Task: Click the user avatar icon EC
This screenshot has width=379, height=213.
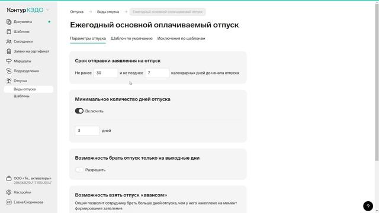Action: coord(9,202)
